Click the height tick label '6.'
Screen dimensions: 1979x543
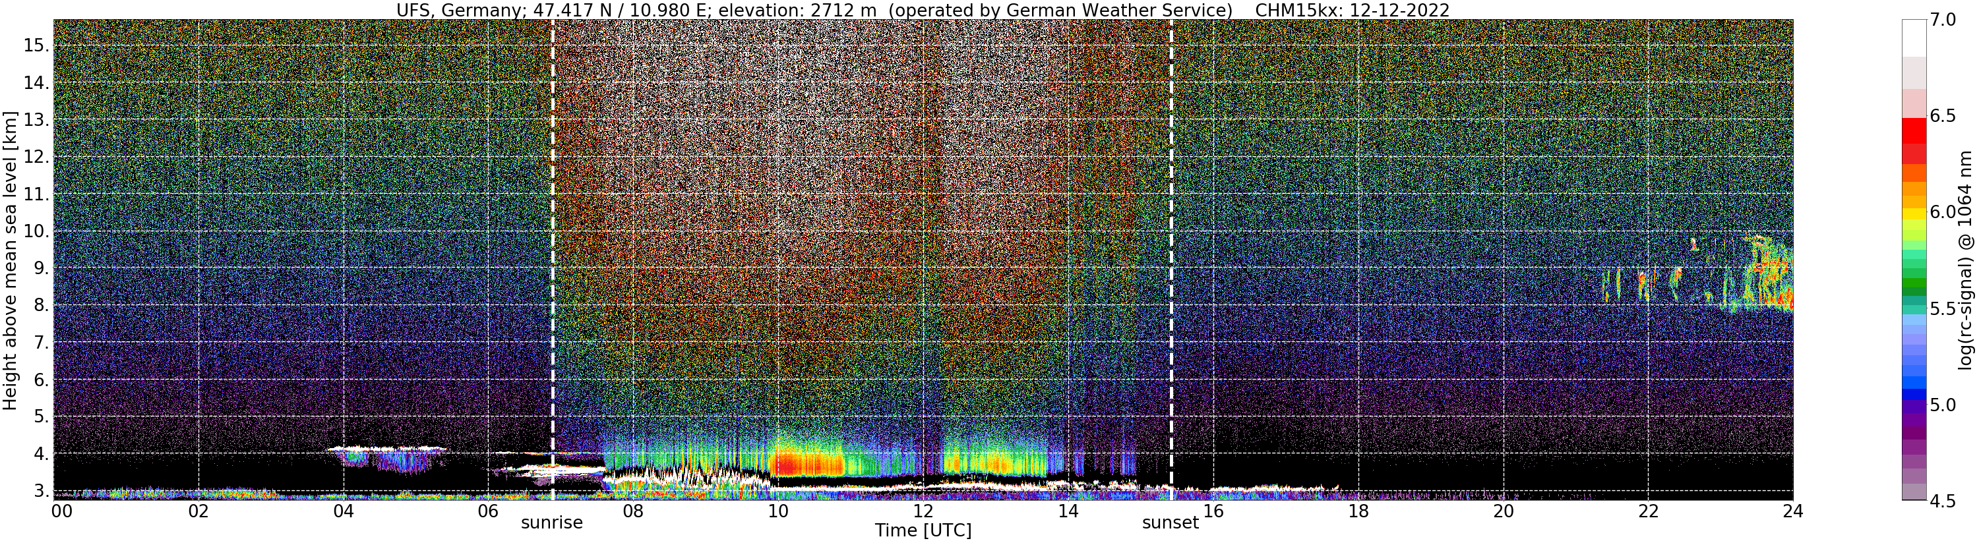tap(41, 380)
